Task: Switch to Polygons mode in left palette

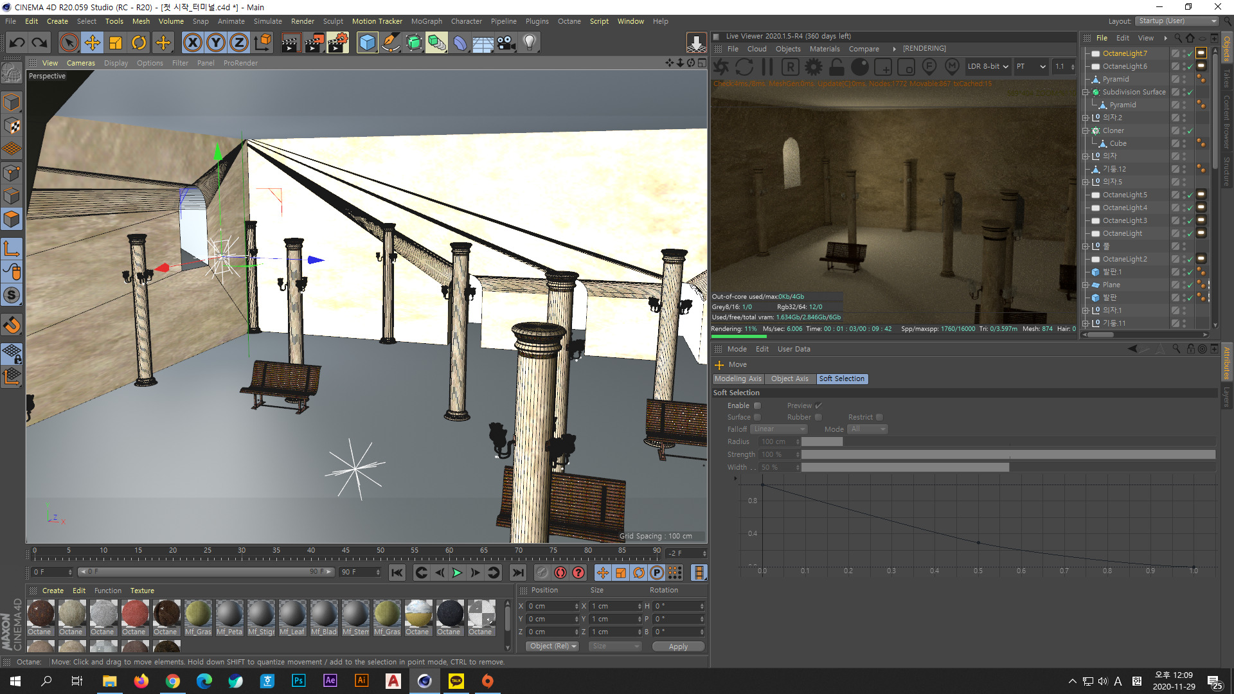Action: pyautogui.click(x=12, y=220)
